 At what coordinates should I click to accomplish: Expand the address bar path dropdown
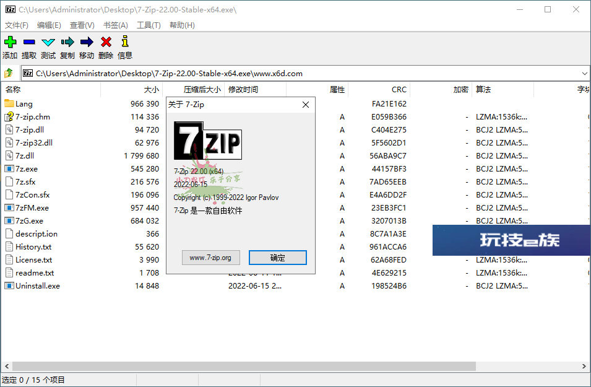[584, 74]
